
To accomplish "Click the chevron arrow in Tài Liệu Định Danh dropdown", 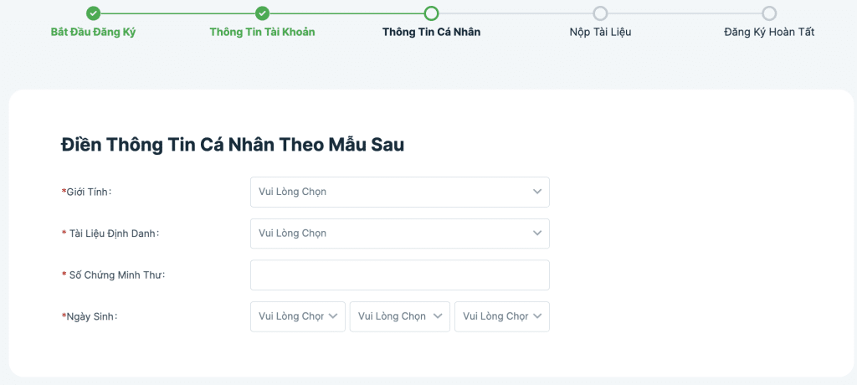I will (x=537, y=234).
